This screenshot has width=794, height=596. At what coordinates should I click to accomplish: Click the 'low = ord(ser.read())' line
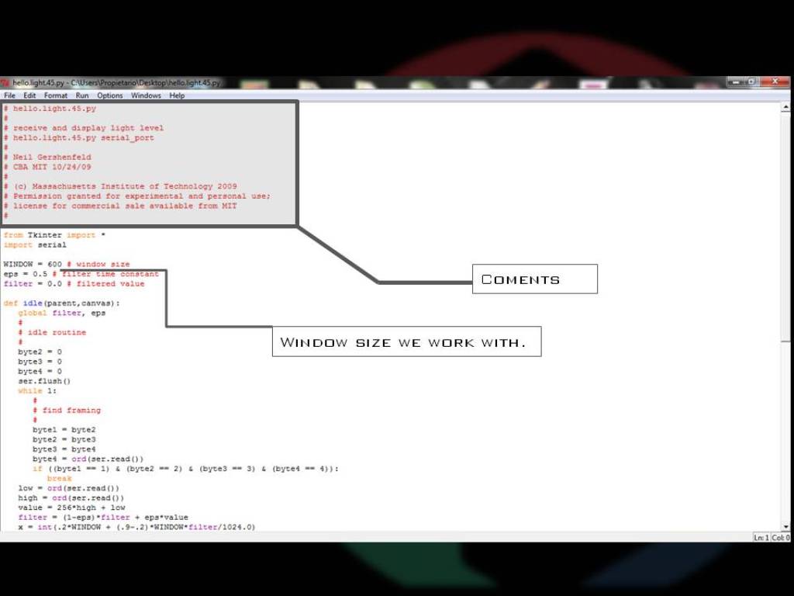click(69, 488)
